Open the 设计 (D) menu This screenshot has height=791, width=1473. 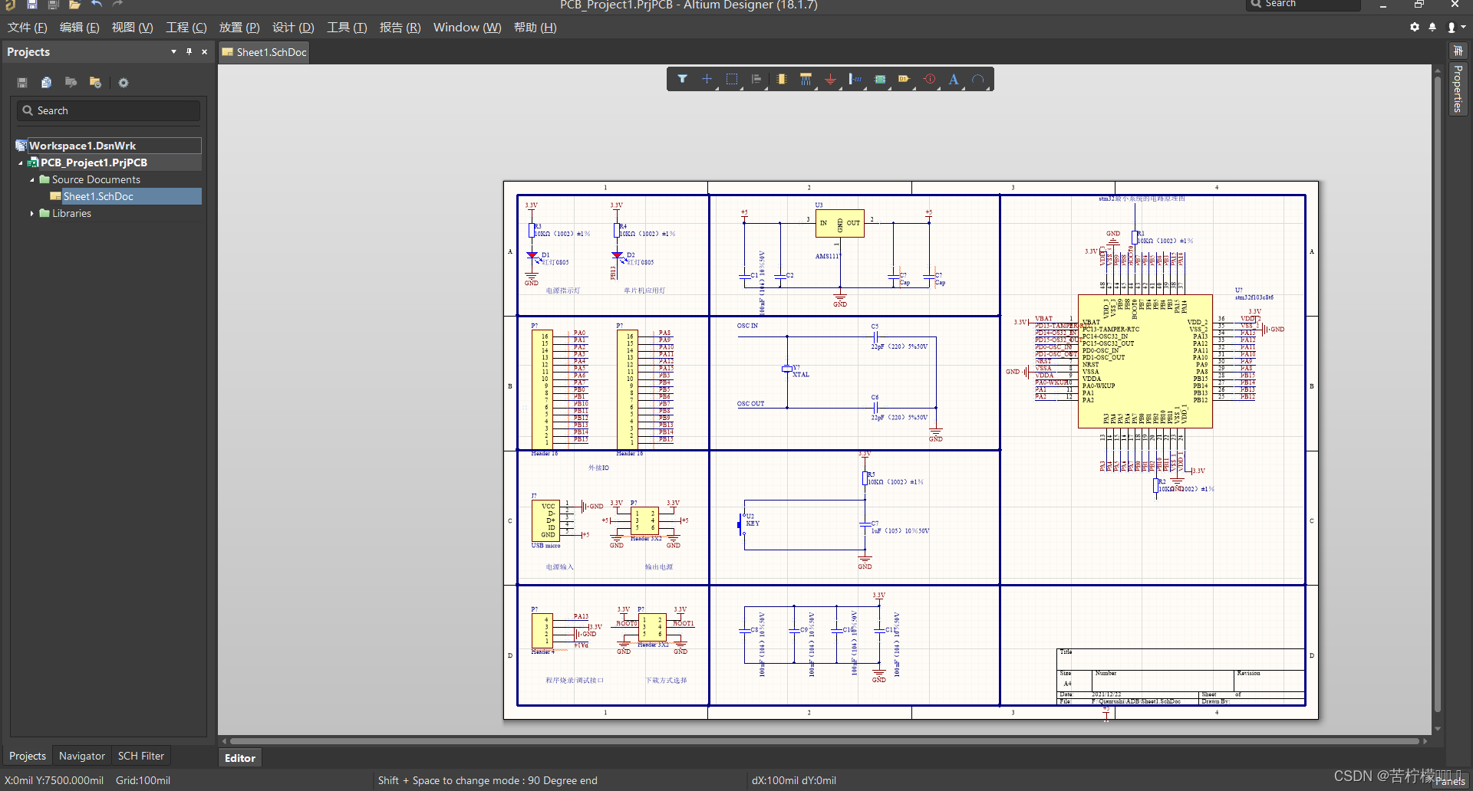pos(293,28)
